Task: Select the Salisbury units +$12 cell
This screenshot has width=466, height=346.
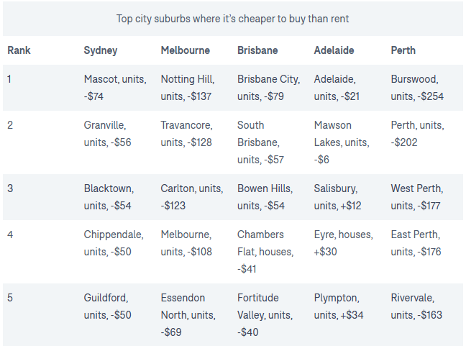Action: tap(338, 198)
